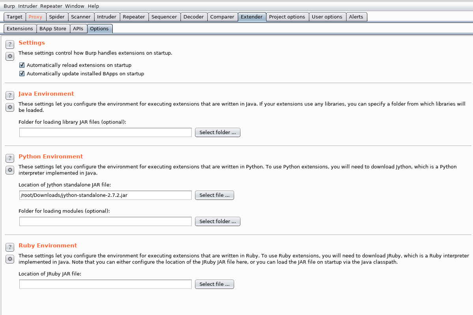Click the Jython standalone JAR location field
The width and height of the screenshot is (473, 315).
(106, 195)
